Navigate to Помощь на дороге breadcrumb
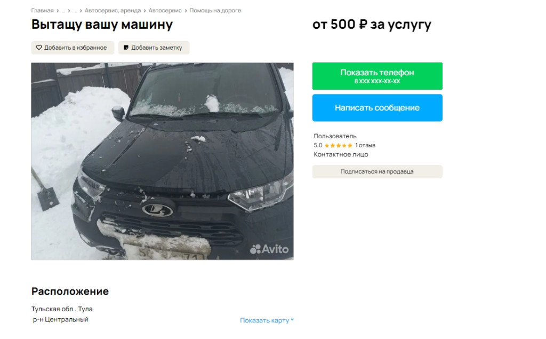 click(215, 11)
